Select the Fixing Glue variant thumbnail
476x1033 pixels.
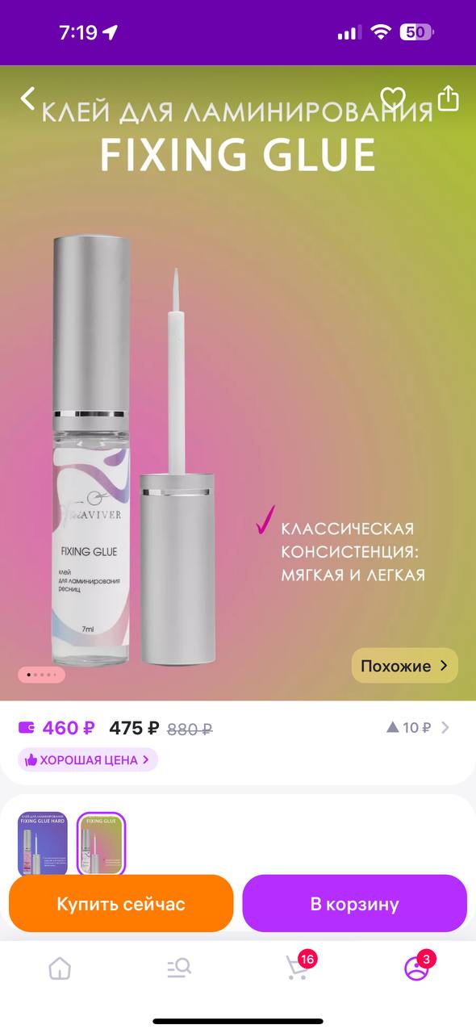tap(102, 843)
